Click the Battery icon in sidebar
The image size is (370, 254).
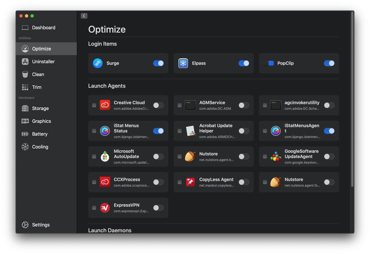tap(25, 134)
